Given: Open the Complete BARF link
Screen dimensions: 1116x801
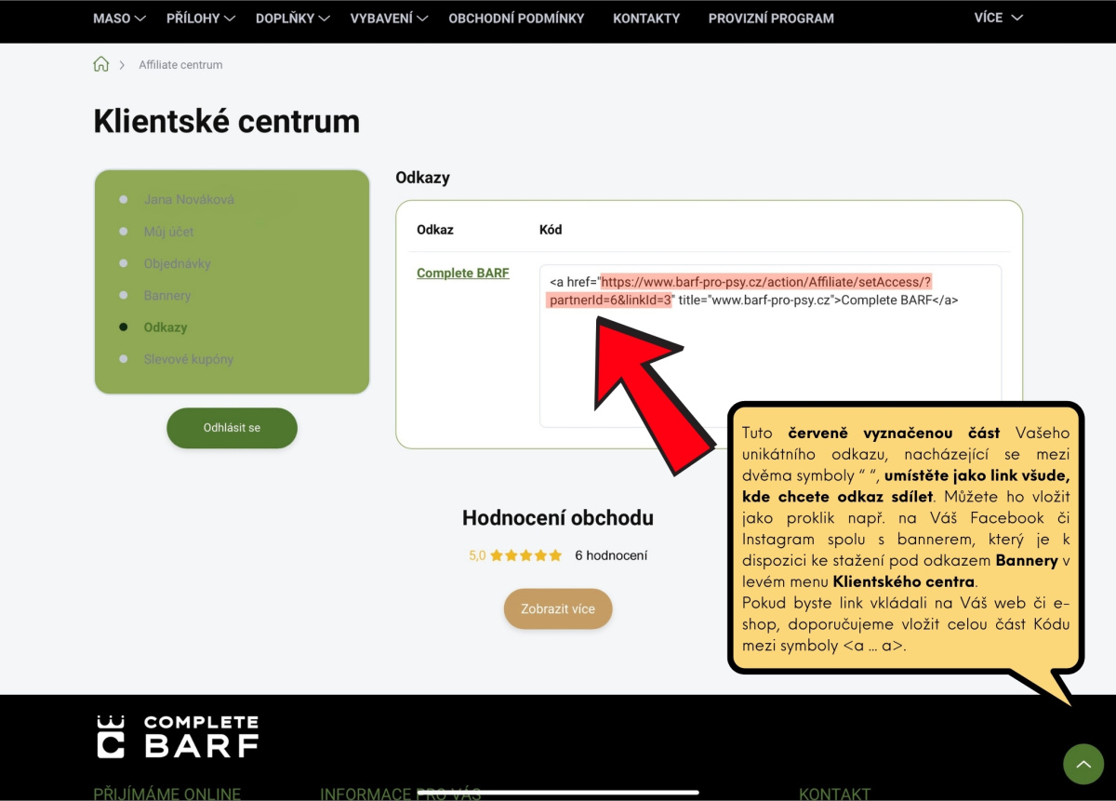Looking at the screenshot, I should click(x=463, y=274).
